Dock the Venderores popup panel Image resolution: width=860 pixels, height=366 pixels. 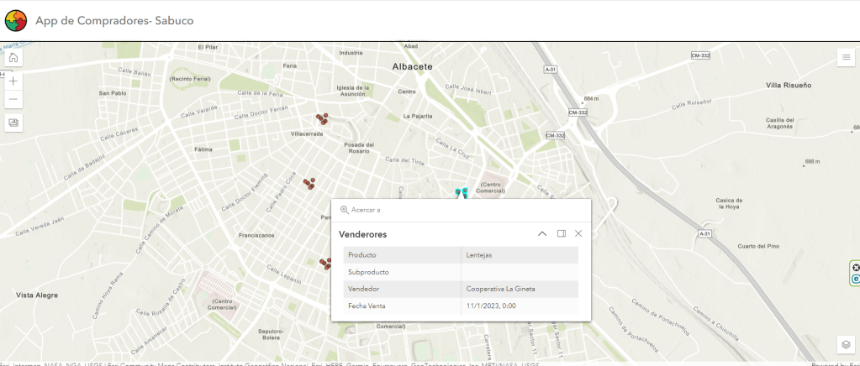(x=561, y=233)
